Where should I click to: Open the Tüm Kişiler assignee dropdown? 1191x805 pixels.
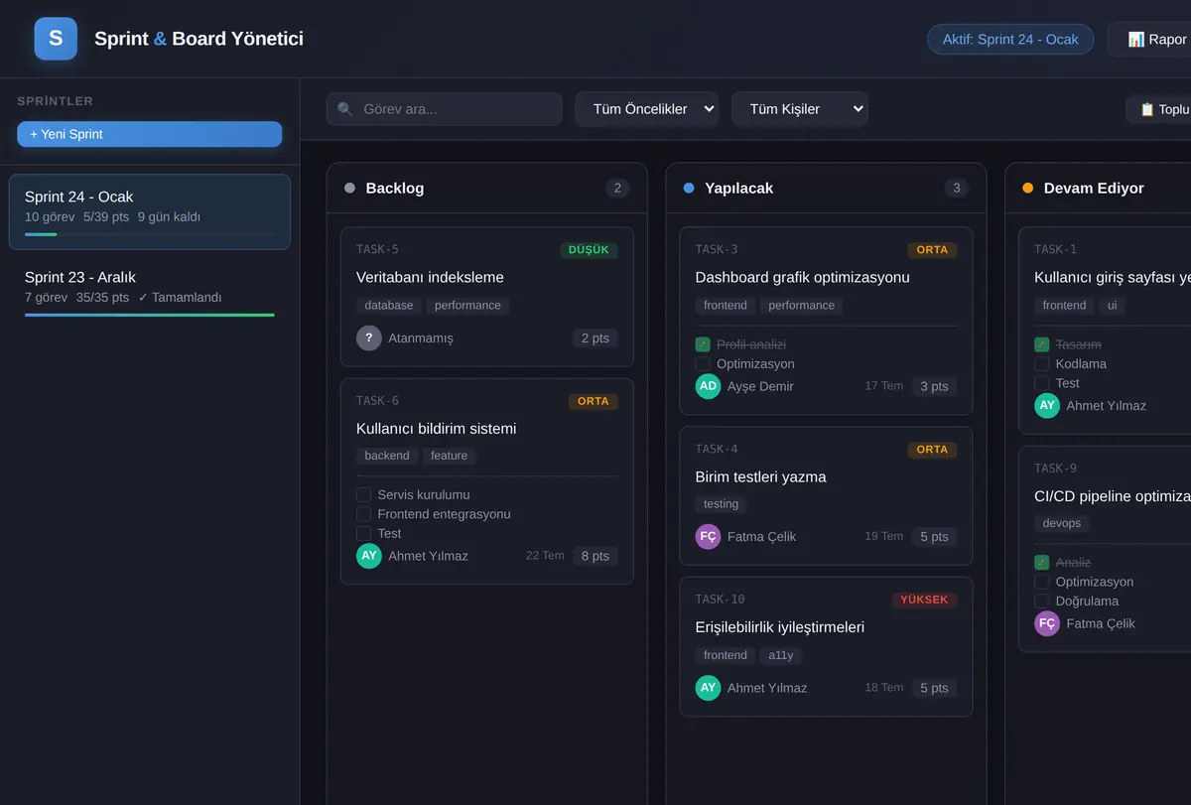[800, 109]
